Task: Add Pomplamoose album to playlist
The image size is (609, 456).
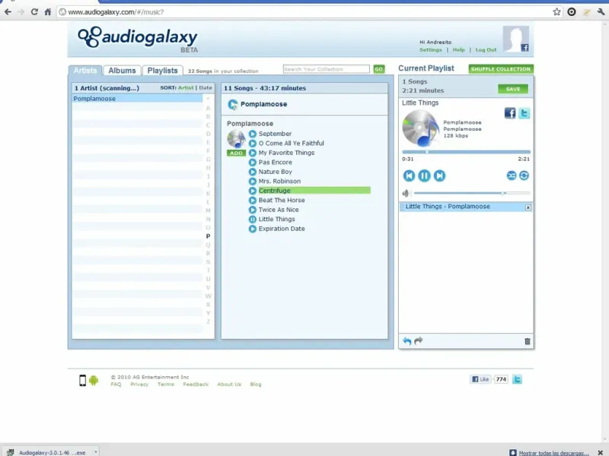Action: (236, 154)
